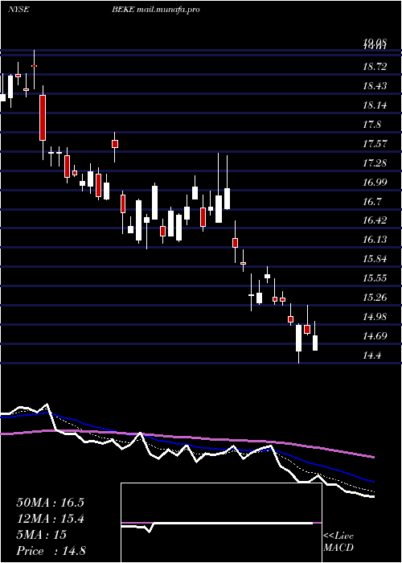This screenshot has width=402, height=563.
Task: Select the 16.13 price level label
Action: pos(375,239)
